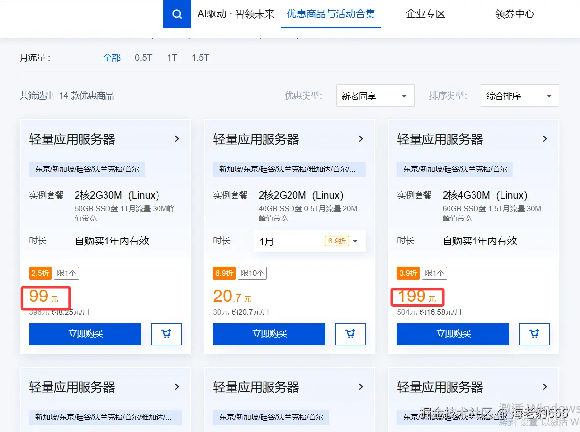Viewport: 580px width, 432px height.
Task: Filter monthly traffic by 1T
Action: [172, 58]
